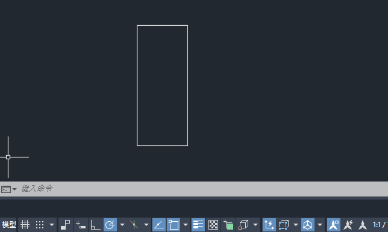Turn off Object Snap Tracking
The height and width of the screenshot is (232, 388).
point(159,225)
